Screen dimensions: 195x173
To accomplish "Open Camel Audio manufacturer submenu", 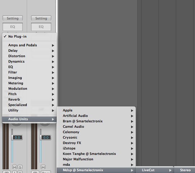I will 96,127.
